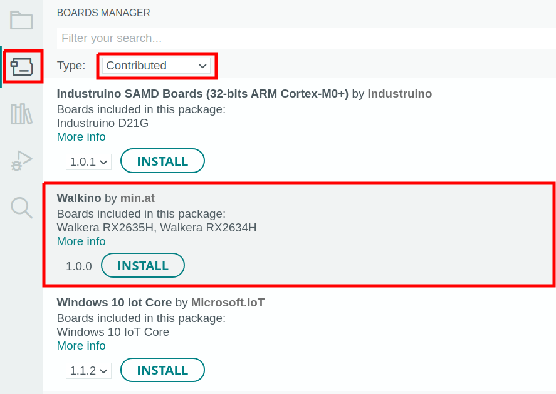The height and width of the screenshot is (394, 556).
Task: Select Windows 10 Iot Core by Microsoft.IoT title
Action: coord(160,303)
